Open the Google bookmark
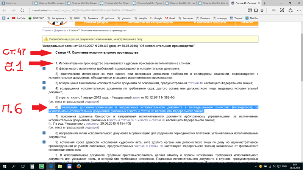This screenshot has height=170, width=303. pyautogui.click(x=156, y=18)
